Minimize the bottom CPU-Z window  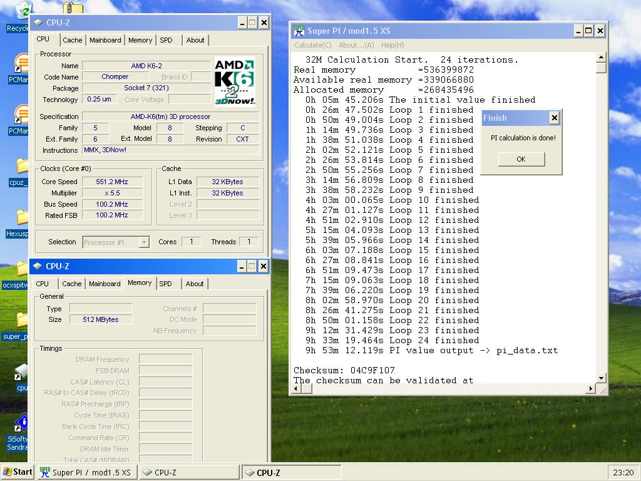tap(242, 267)
